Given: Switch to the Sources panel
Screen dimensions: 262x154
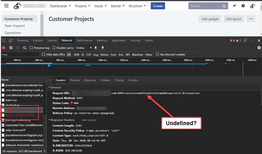Looking at the screenshot, I should 52,40.
